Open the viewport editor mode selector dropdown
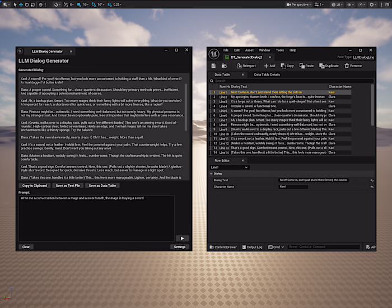 coord(6,4)
